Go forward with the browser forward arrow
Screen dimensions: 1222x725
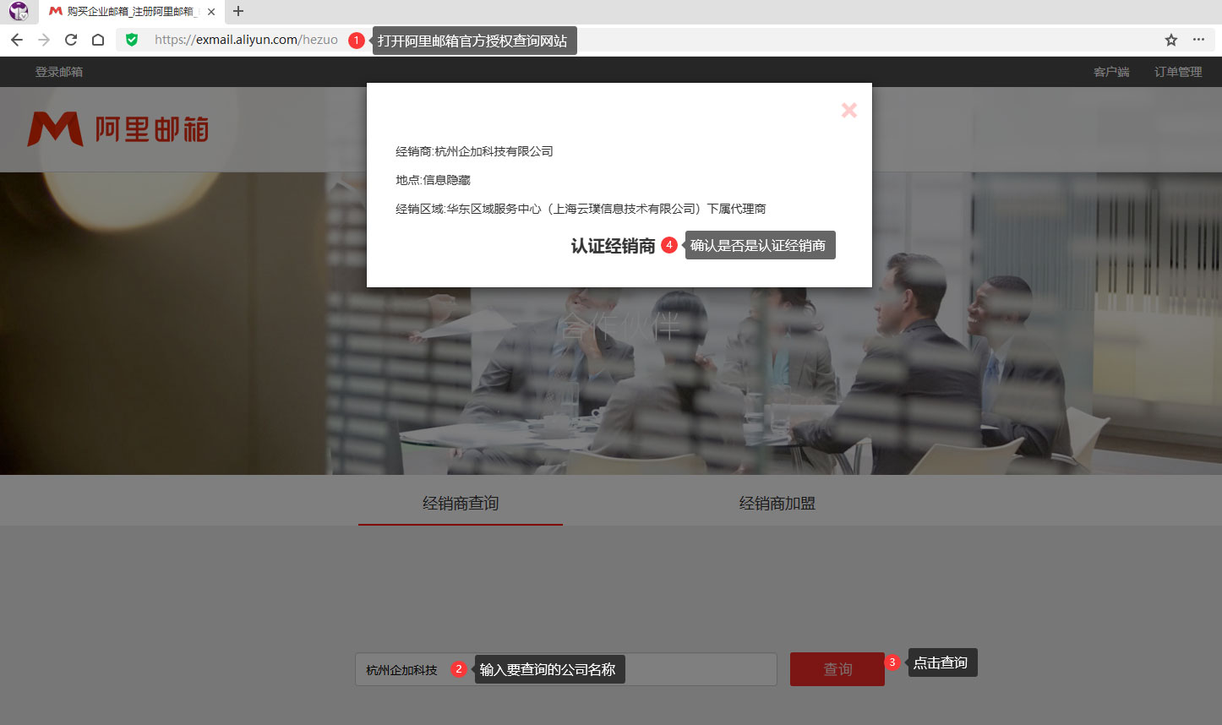(x=44, y=40)
